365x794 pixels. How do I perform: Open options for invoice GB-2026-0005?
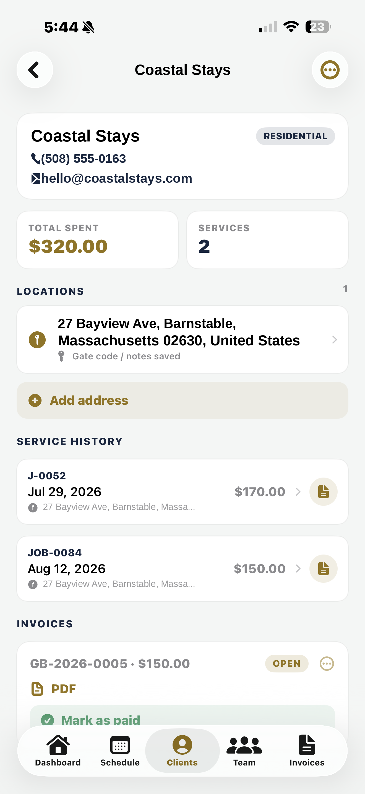(x=327, y=664)
